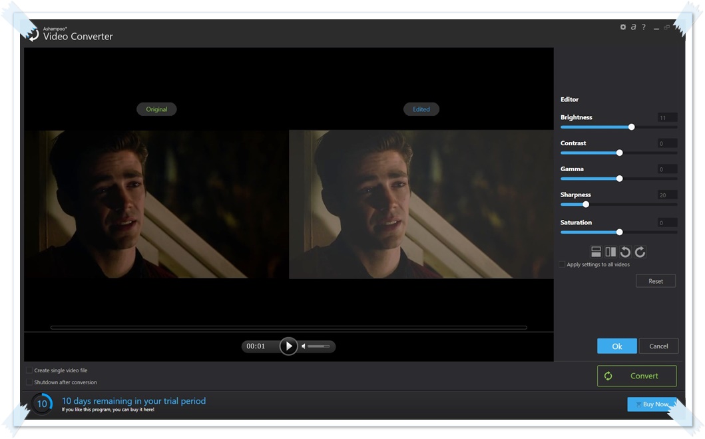Rotate the video clockwise

[x=640, y=252]
